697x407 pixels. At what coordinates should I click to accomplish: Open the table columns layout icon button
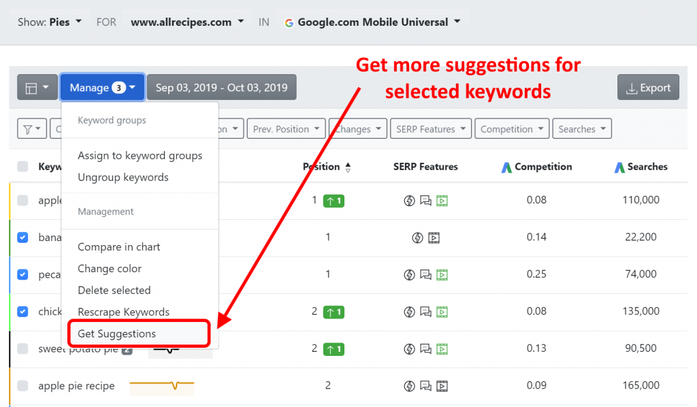[x=37, y=88]
